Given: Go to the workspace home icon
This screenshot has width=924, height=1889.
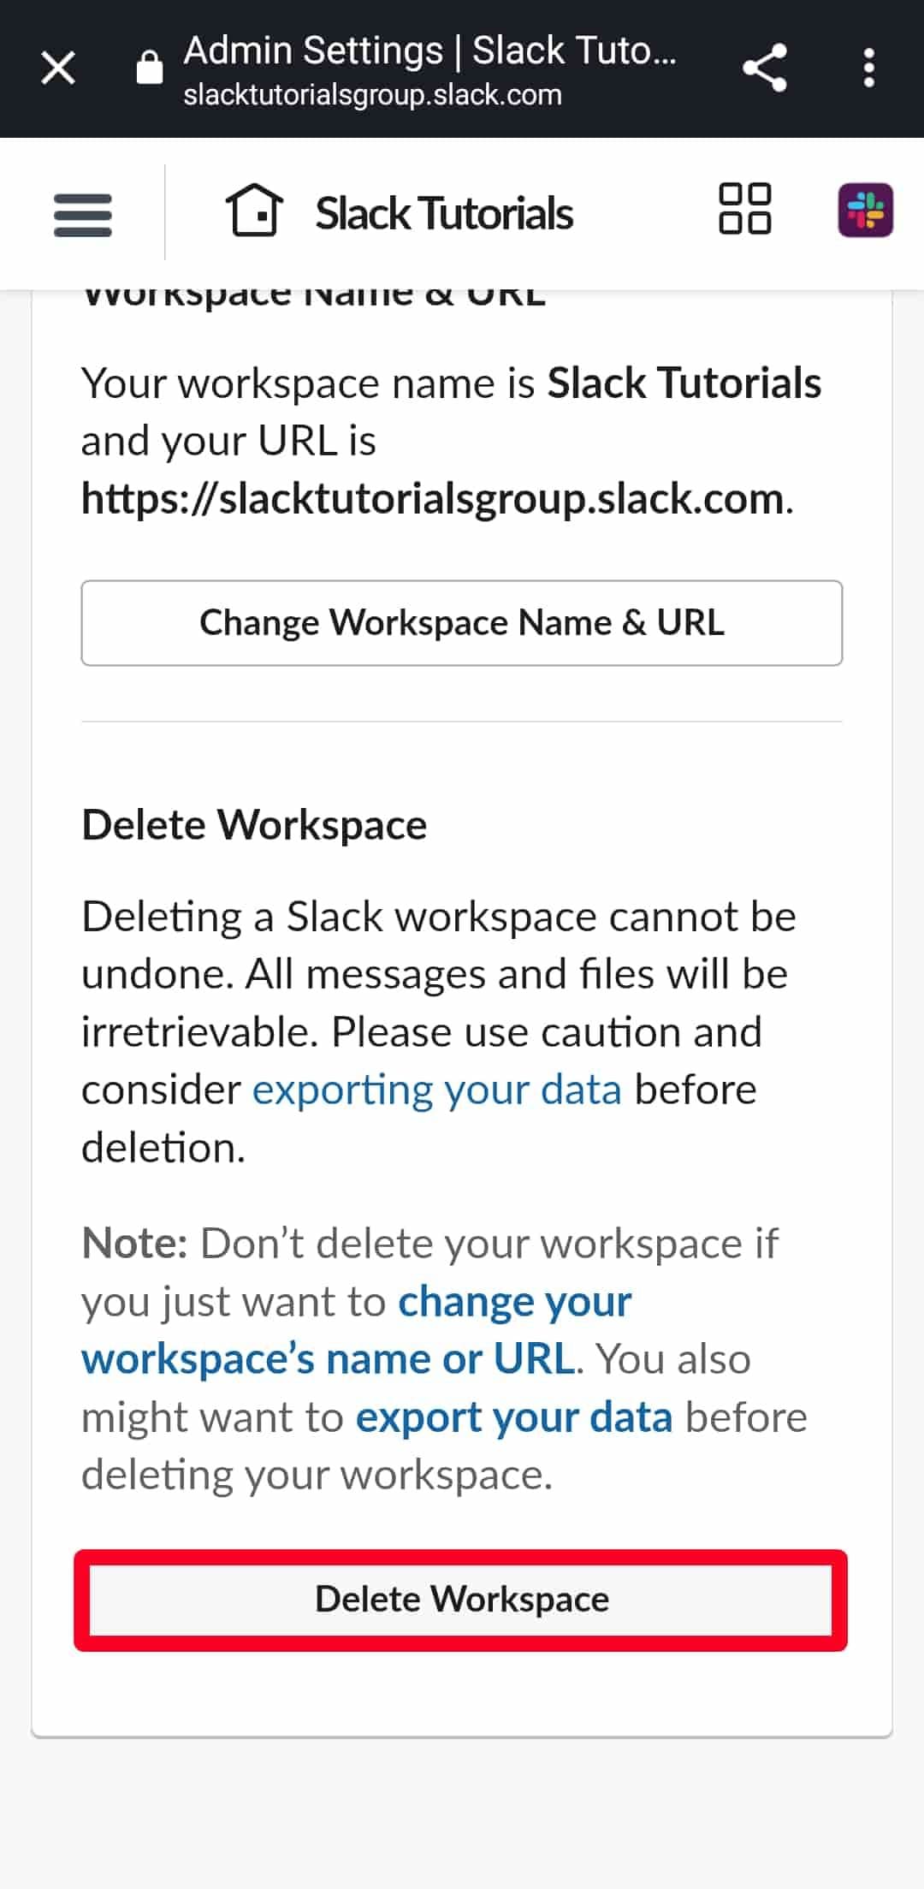Looking at the screenshot, I should [254, 211].
